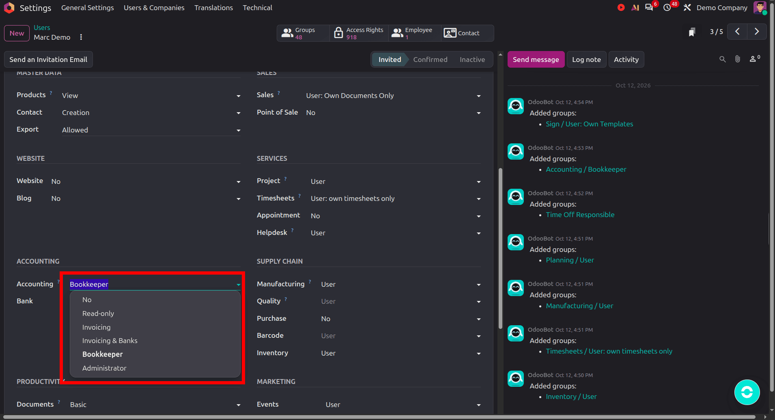Click the floating teal refresh button

747,392
